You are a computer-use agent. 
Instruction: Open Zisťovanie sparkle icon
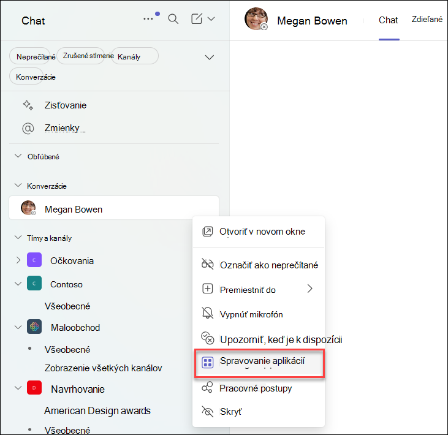28,105
